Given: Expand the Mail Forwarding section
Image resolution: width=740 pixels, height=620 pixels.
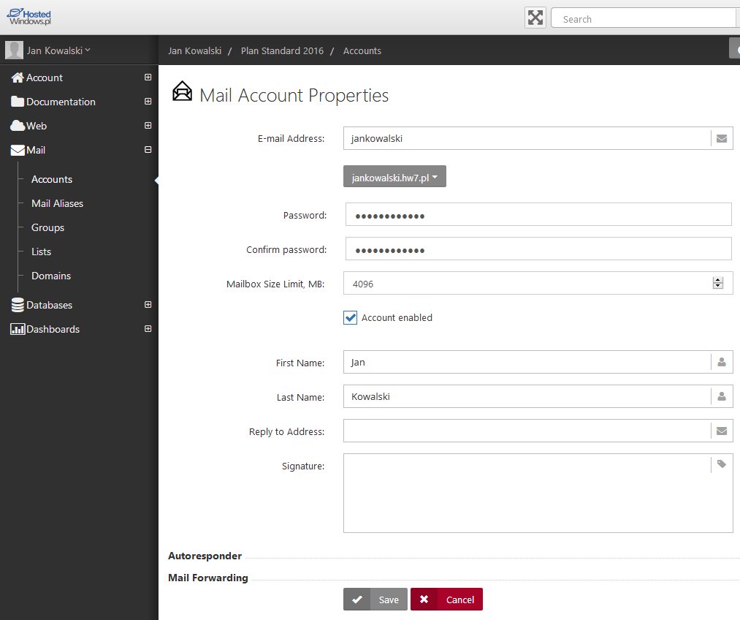Looking at the screenshot, I should click(208, 578).
